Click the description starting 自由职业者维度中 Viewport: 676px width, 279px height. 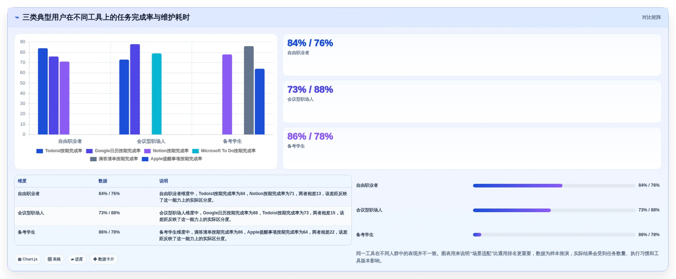click(x=253, y=197)
